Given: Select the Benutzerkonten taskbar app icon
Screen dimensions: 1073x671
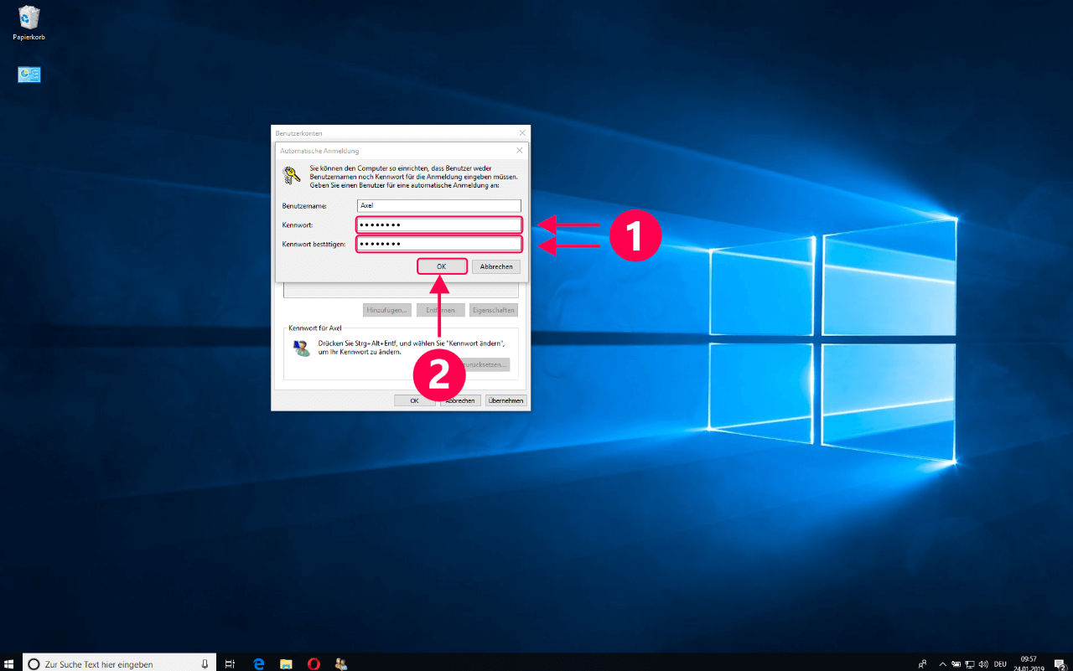Looking at the screenshot, I should [340, 664].
